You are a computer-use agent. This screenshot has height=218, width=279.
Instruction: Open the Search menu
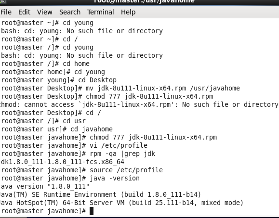[70, 12]
